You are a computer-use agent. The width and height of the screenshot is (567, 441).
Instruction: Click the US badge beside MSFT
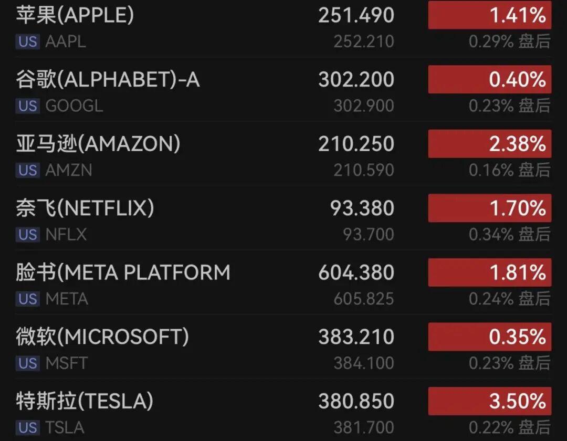pyautogui.click(x=28, y=363)
